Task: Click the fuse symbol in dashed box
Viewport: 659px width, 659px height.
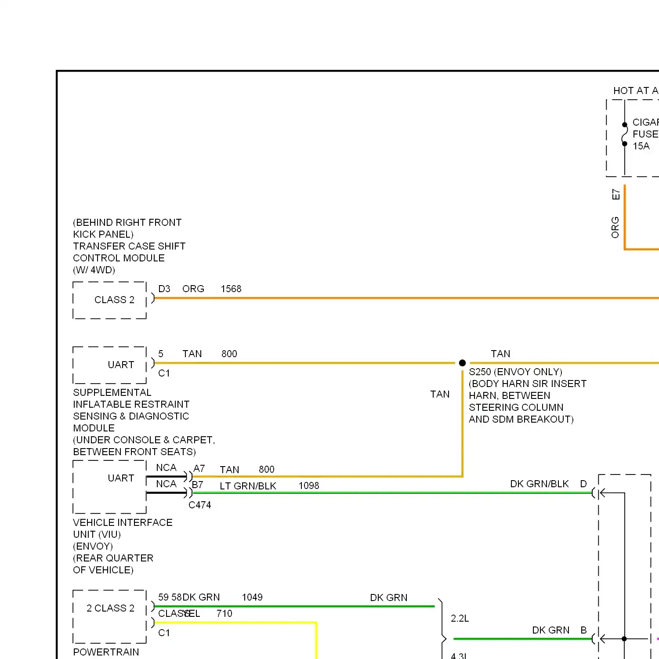Action: tap(624, 134)
